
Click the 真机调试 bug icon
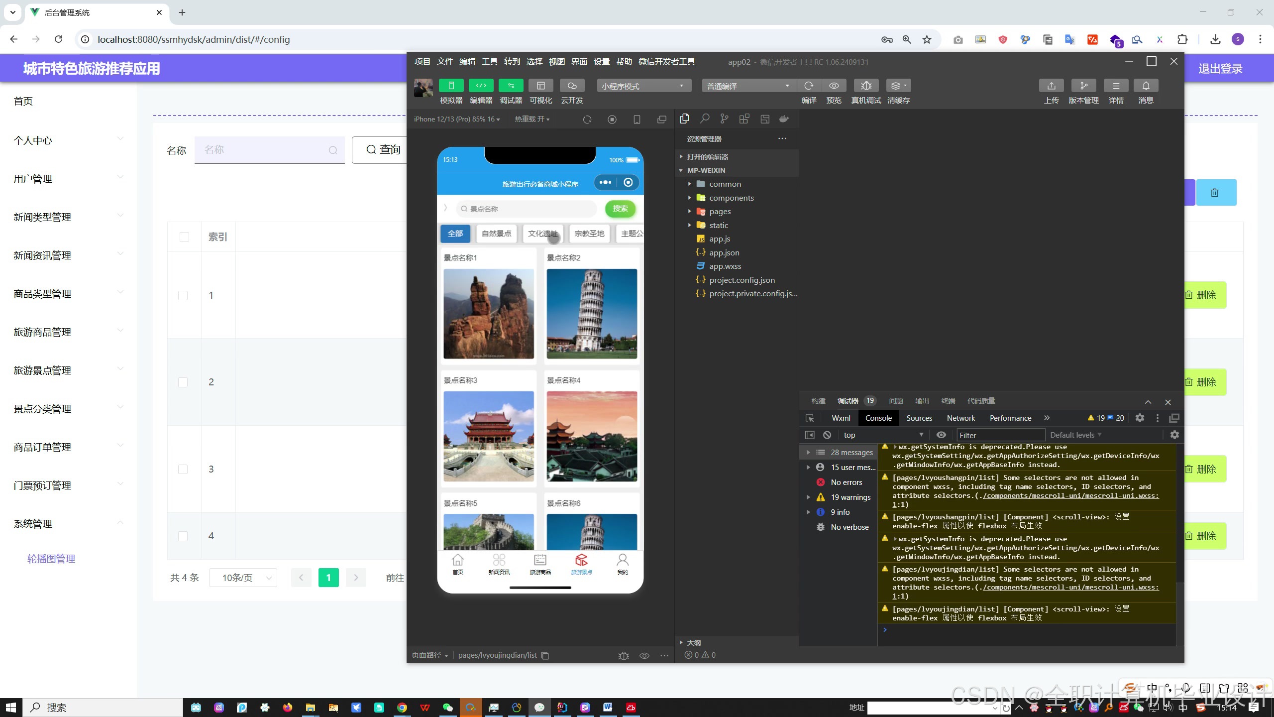click(866, 86)
